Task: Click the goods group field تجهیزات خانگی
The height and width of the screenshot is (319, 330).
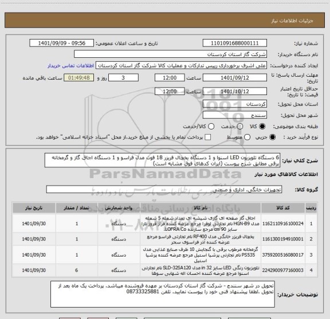Action: 164,190
